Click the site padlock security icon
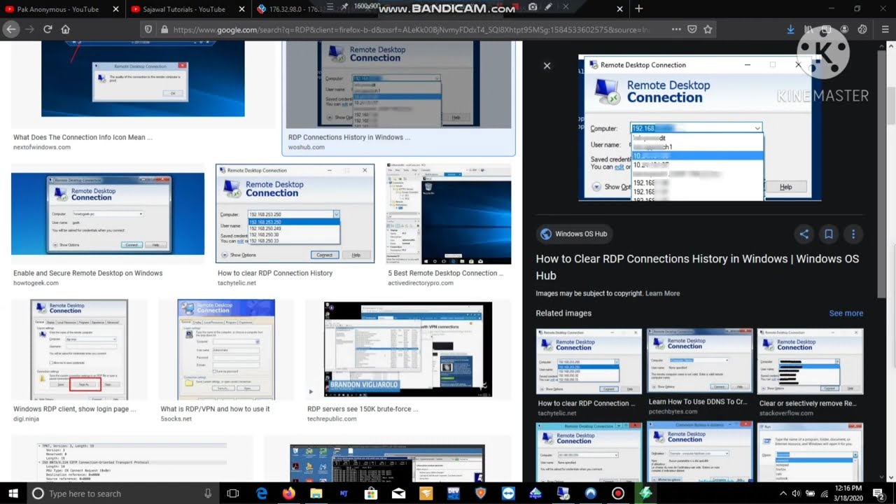This screenshot has height=504, width=896. pyautogui.click(x=164, y=29)
